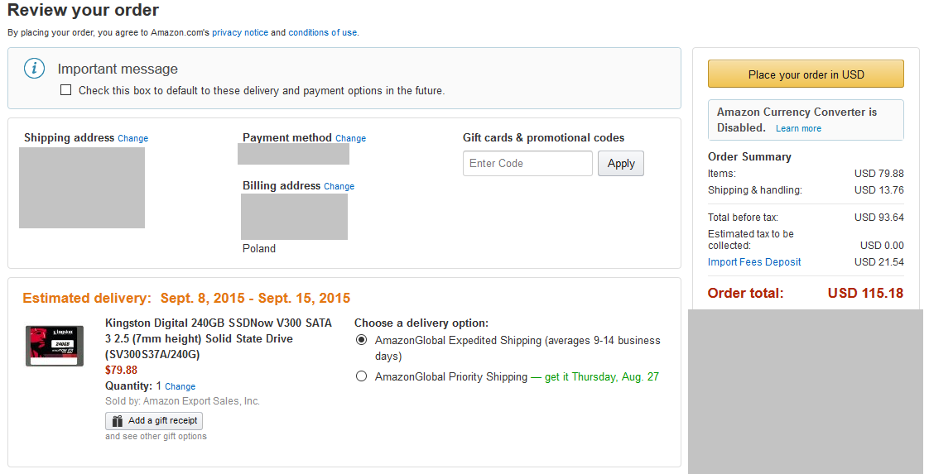Open the Import Fees Deposit link

754,262
